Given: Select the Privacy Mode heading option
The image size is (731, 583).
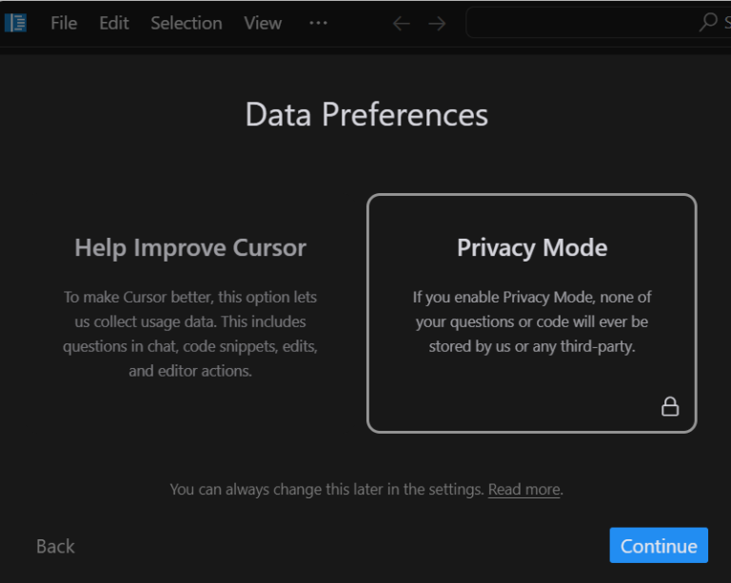Looking at the screenshot, I should click(532, 247).
